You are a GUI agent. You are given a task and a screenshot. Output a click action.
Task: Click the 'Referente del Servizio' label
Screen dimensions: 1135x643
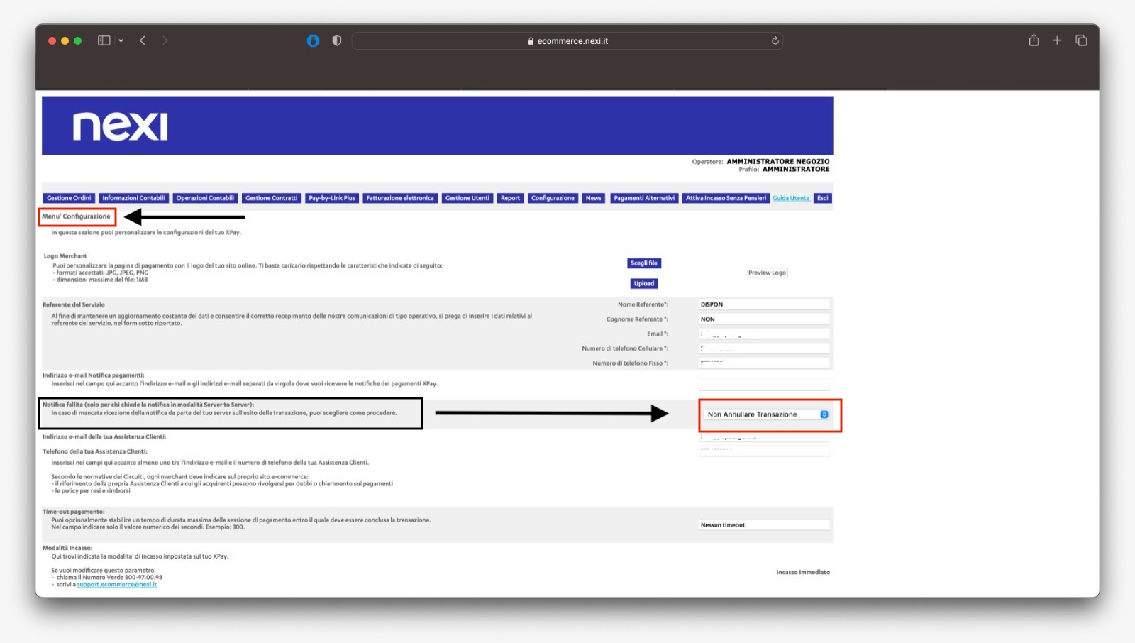(74, 304)
